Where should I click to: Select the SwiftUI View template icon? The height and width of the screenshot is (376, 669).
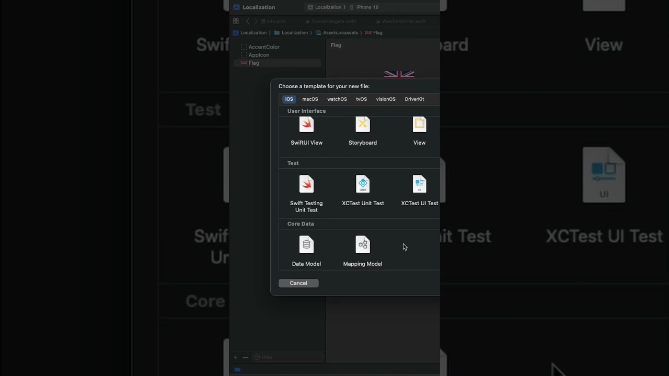pyautogui.click(x=306, y=124)
